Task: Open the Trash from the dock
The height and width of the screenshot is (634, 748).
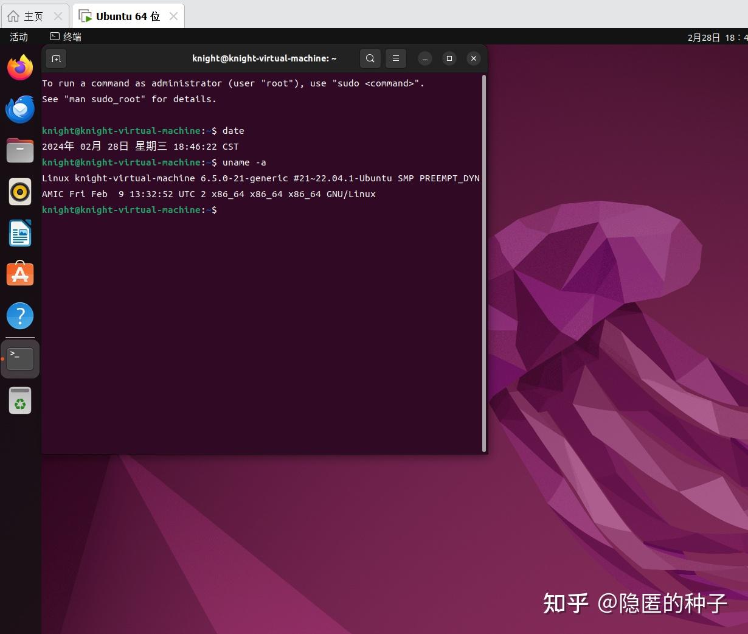Action: click(20, 400)
